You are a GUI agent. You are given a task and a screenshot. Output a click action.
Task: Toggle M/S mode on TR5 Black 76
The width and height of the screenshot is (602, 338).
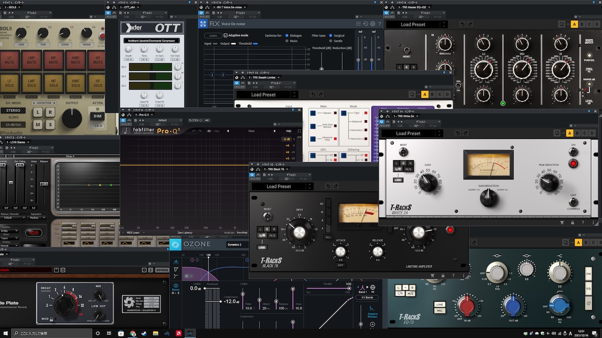(x=272, y=236)
